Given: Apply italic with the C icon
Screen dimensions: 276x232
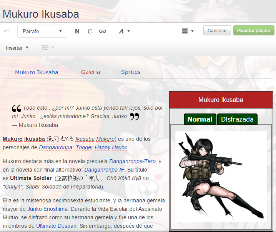Looking at the screenshot, I should [90, 31].
